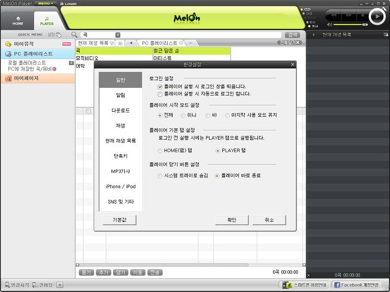Toggle the EQ indicator

coord(311,22)
